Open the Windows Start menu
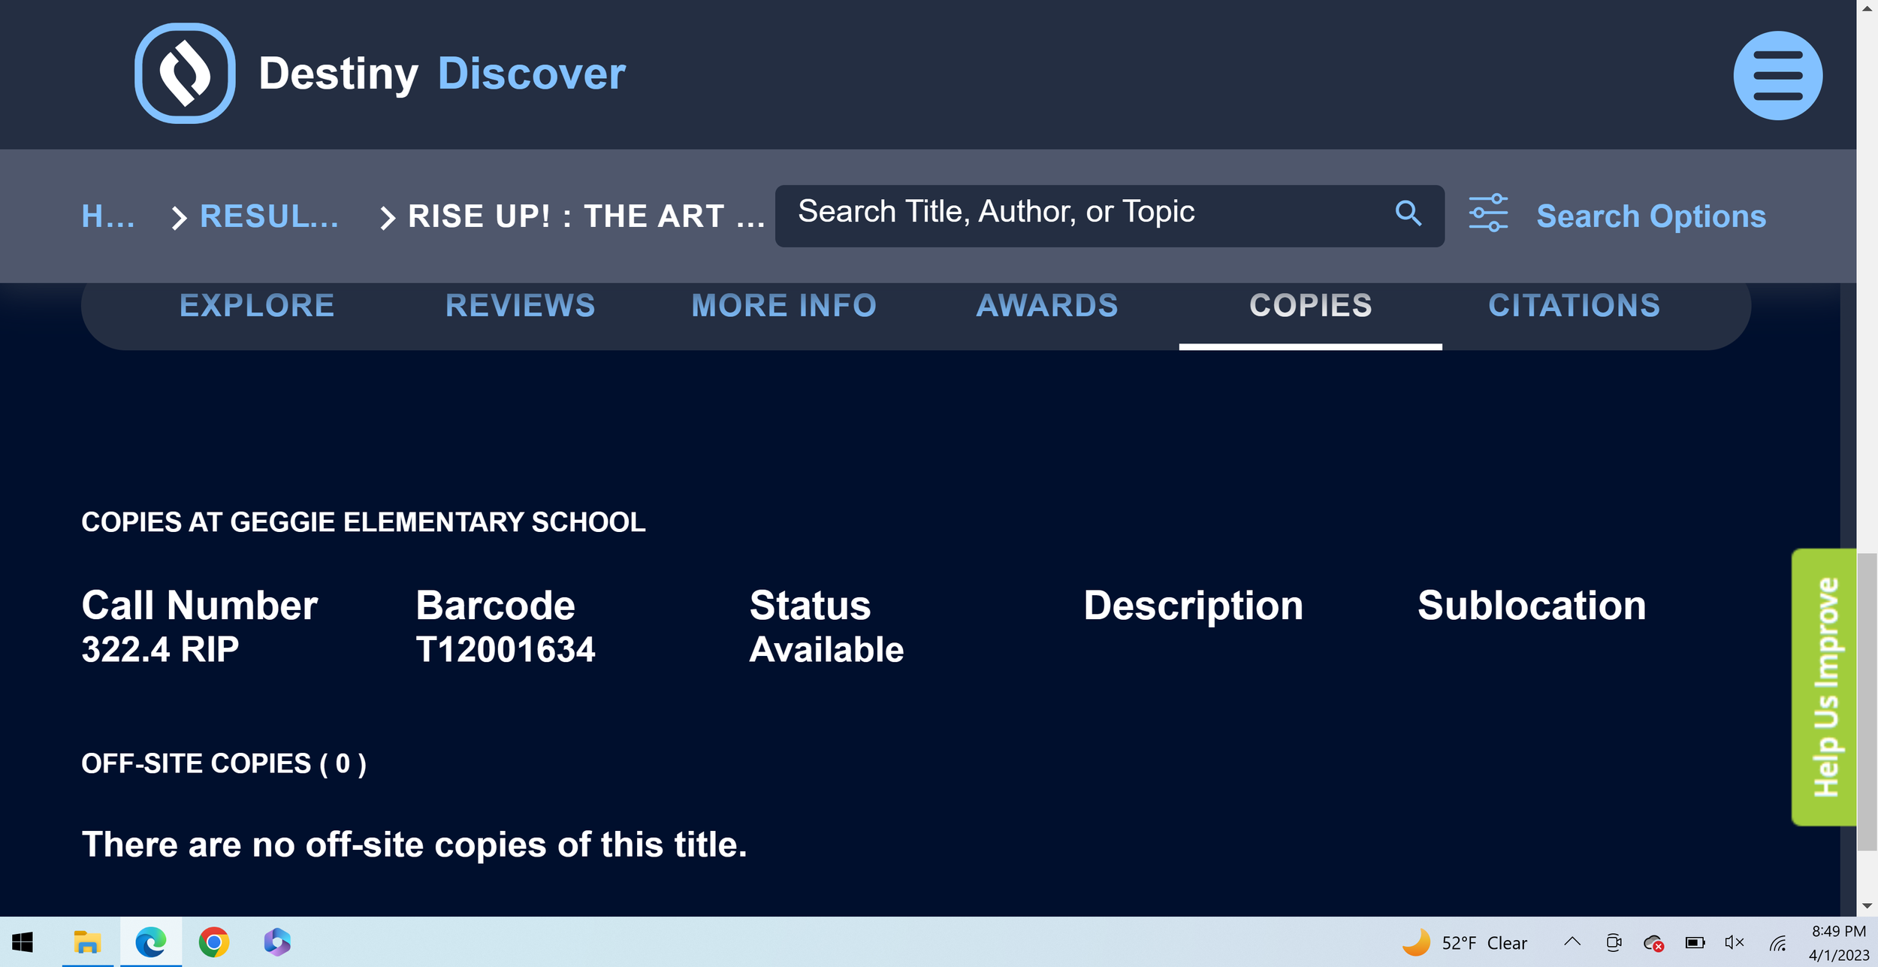 23,942
